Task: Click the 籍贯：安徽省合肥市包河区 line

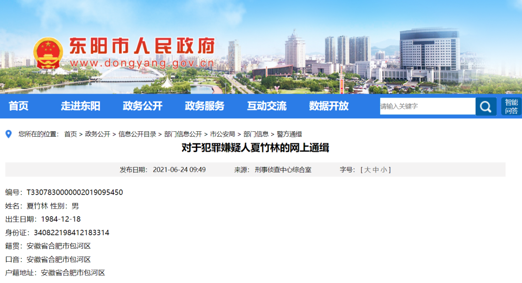Action: click(x=48, y=246)
